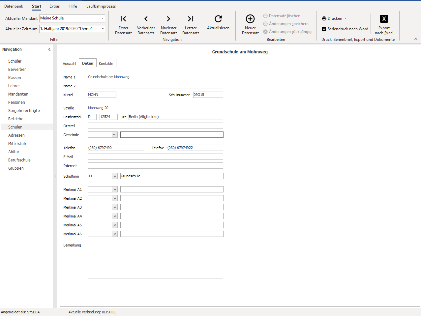Advance to next record (Nächster Datensatz)

click(168, 25)
